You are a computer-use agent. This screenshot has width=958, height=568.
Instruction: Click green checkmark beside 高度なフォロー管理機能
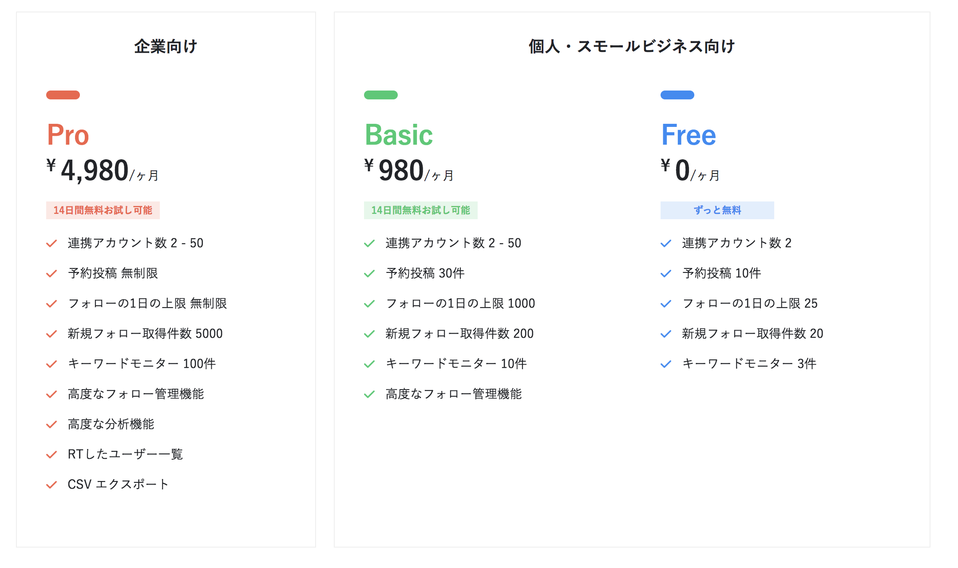coord(369,394)
